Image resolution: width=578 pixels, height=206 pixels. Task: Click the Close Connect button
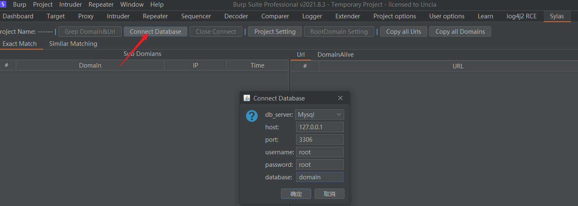pyautogui.click(x=216, y=31)
